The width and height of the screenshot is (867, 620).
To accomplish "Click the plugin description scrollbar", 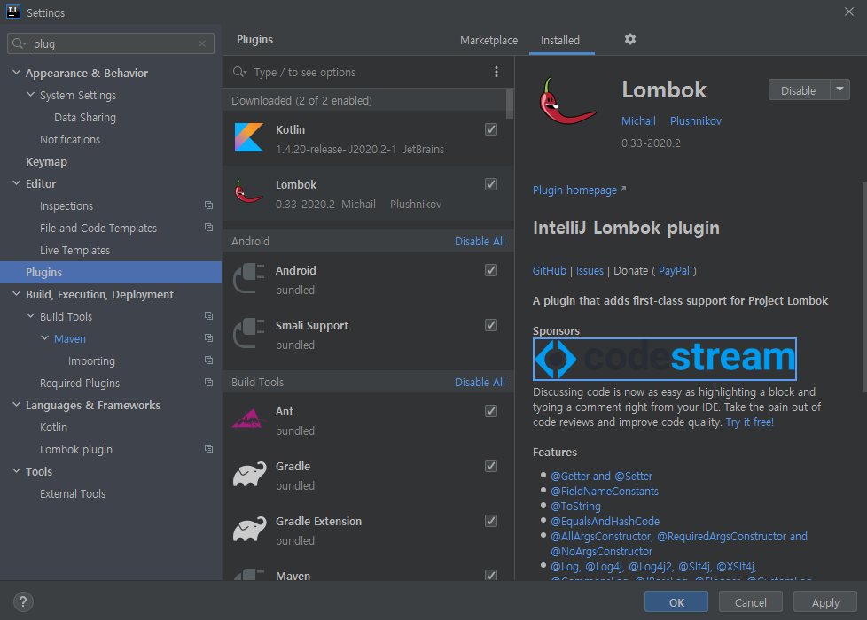I will [x=864, y=287].
